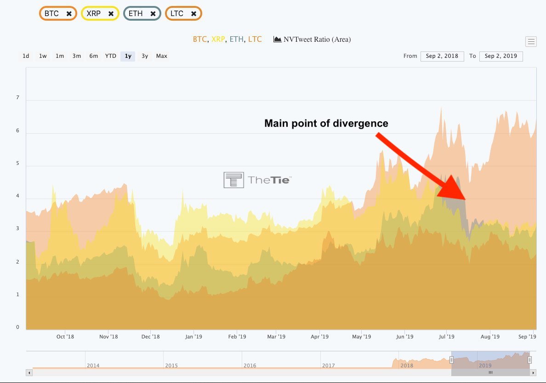Click the navigator left range handle
The image size is (546, 383).
pyautogui.click(x=451, y=360)
